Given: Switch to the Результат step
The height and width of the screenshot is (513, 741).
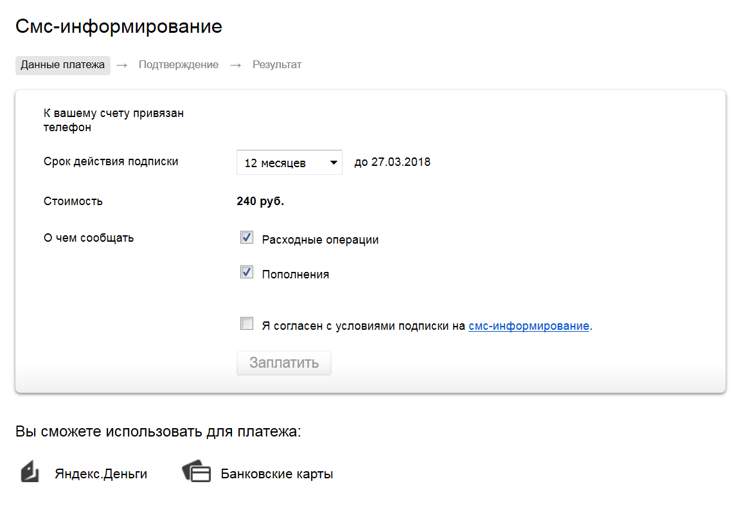Looking at the screenshot, I should [x=277, y=65].
